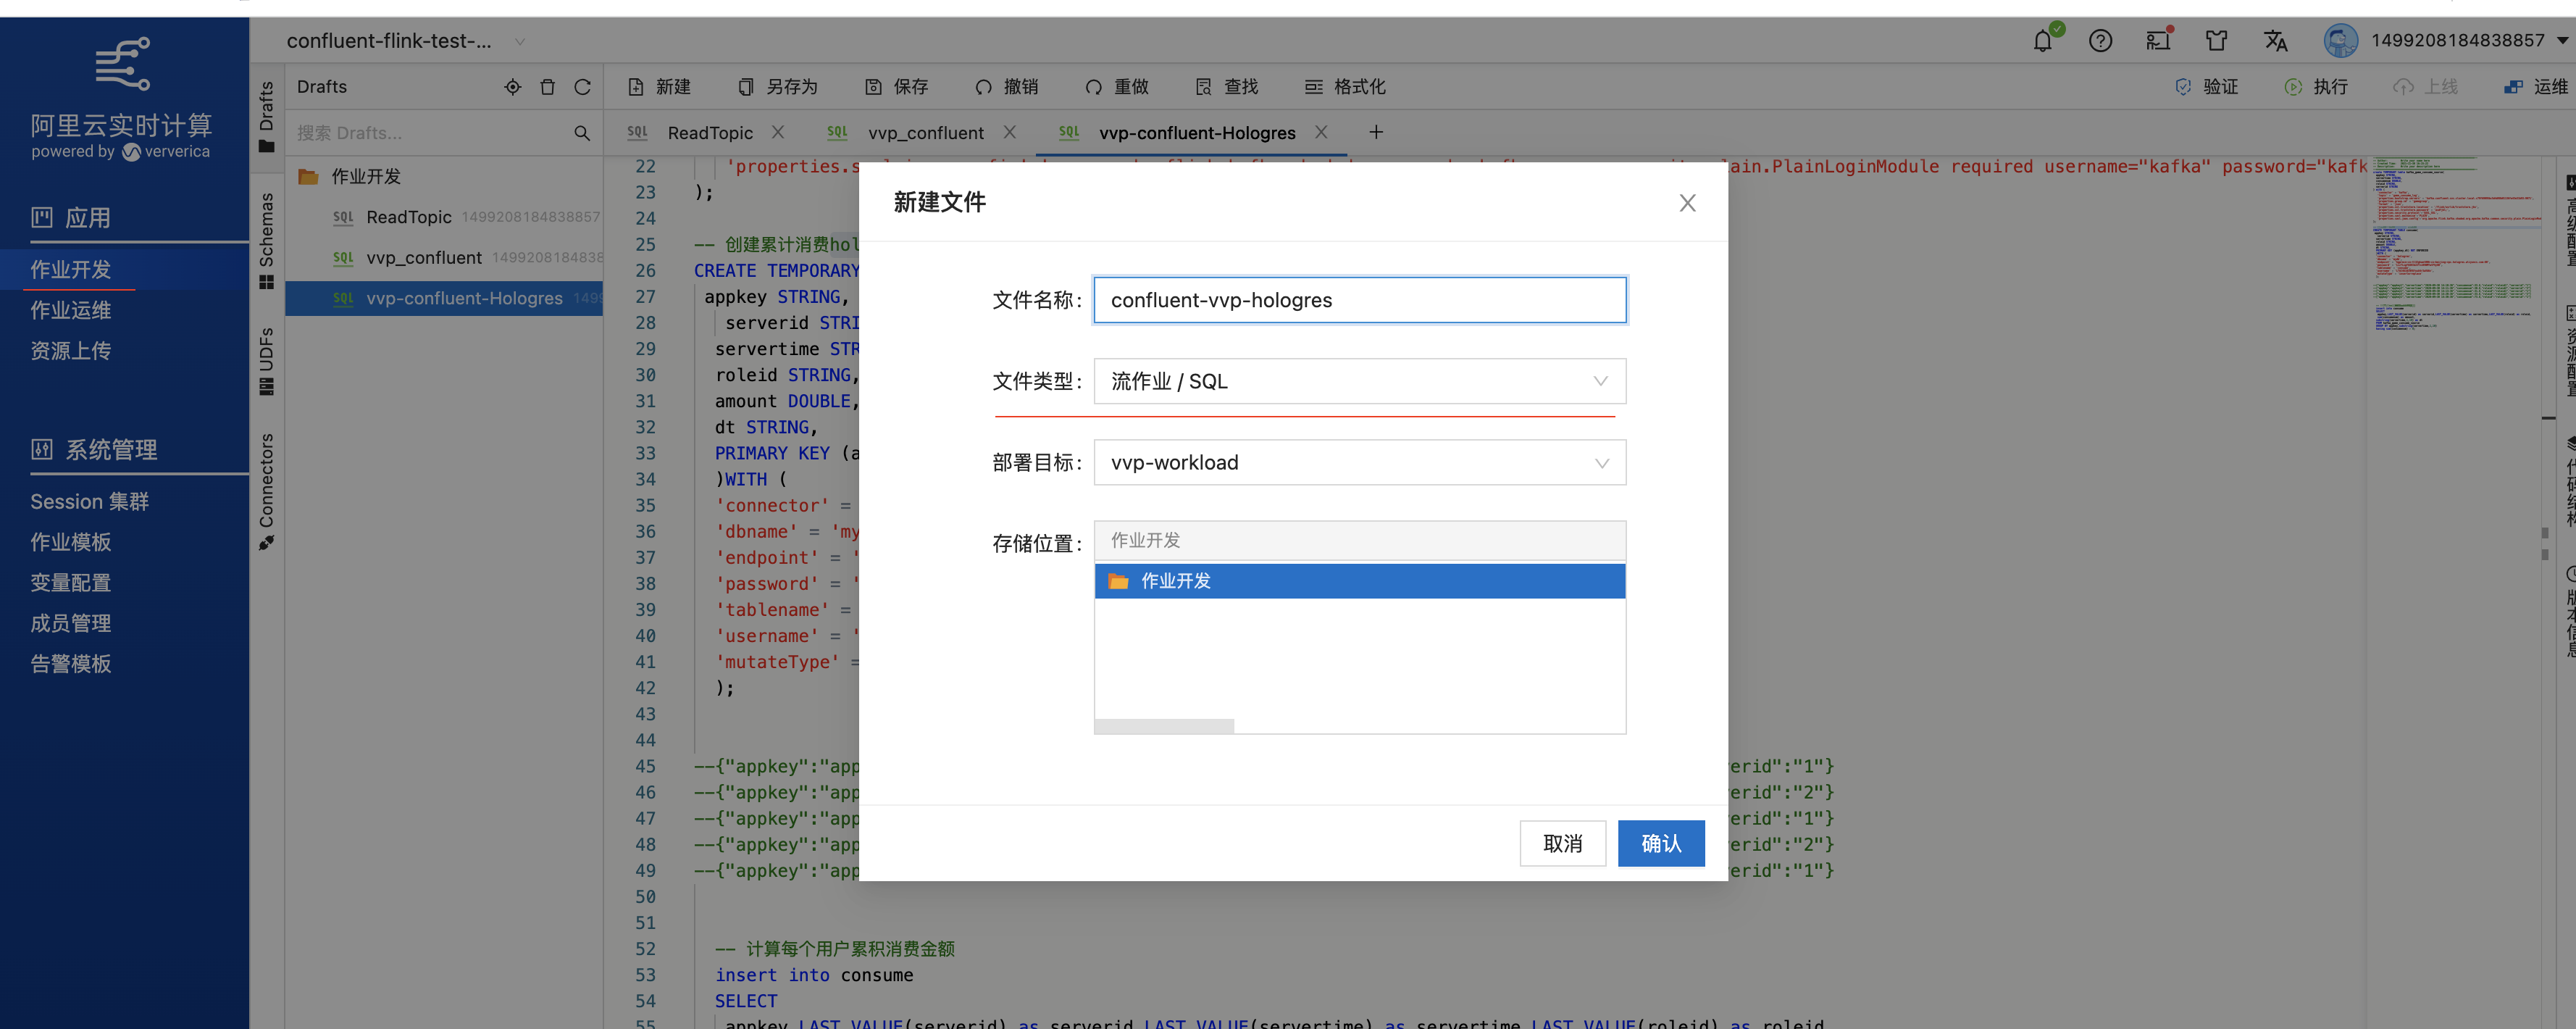Switch to the ReadTopic tab
Image resolution: width=2576 pixels, height=1029 pixels.
[709, 133]
